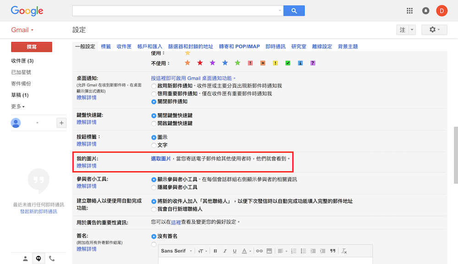Expand the Sans Serif font dropdown
Screen dimensions: 458x264
click(x=176, y=251)
